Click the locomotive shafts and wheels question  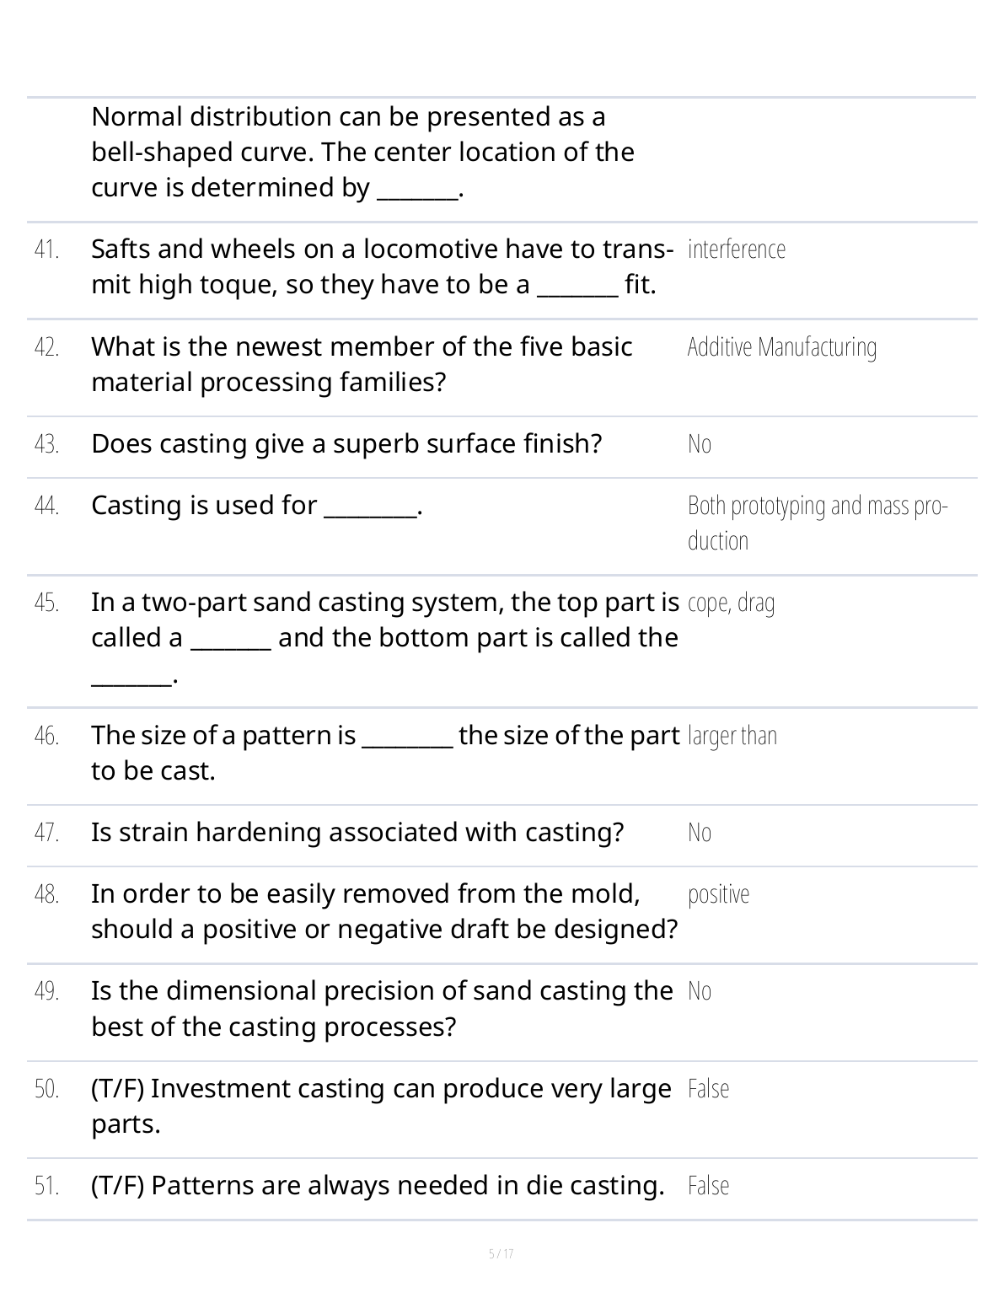click(381, 267)
